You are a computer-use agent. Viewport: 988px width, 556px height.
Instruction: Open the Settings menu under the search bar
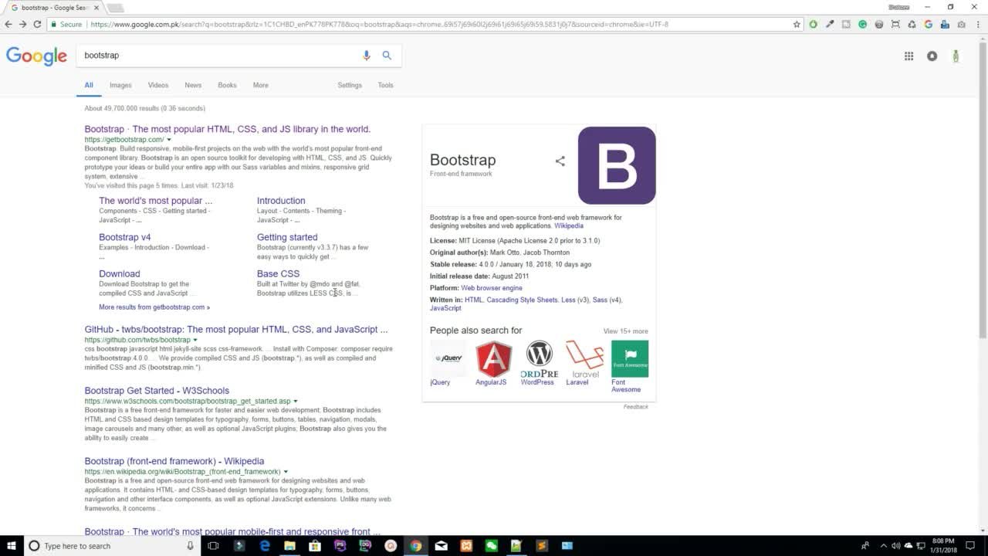click(349, 85)
